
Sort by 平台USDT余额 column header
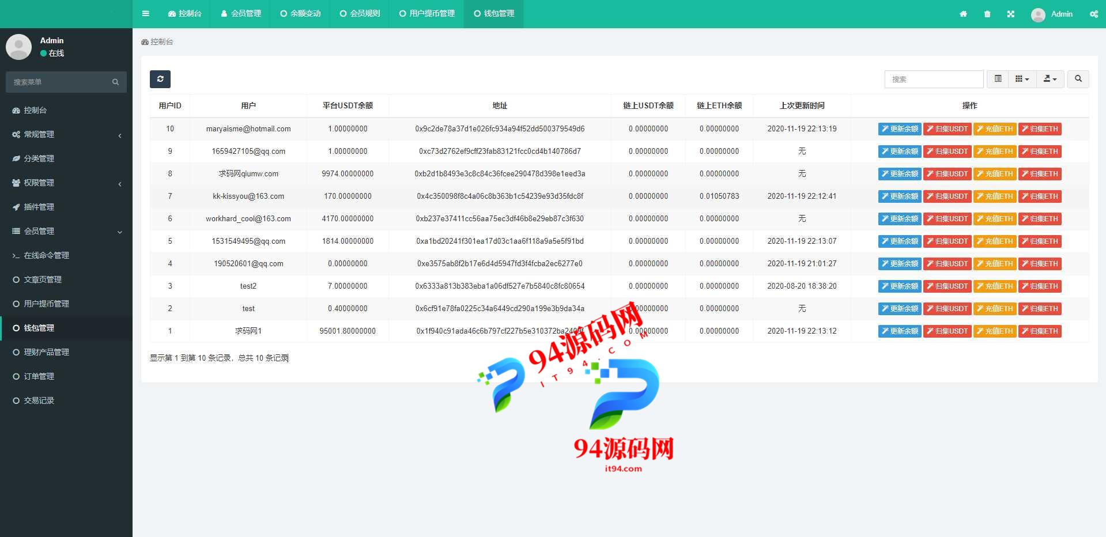348,106
